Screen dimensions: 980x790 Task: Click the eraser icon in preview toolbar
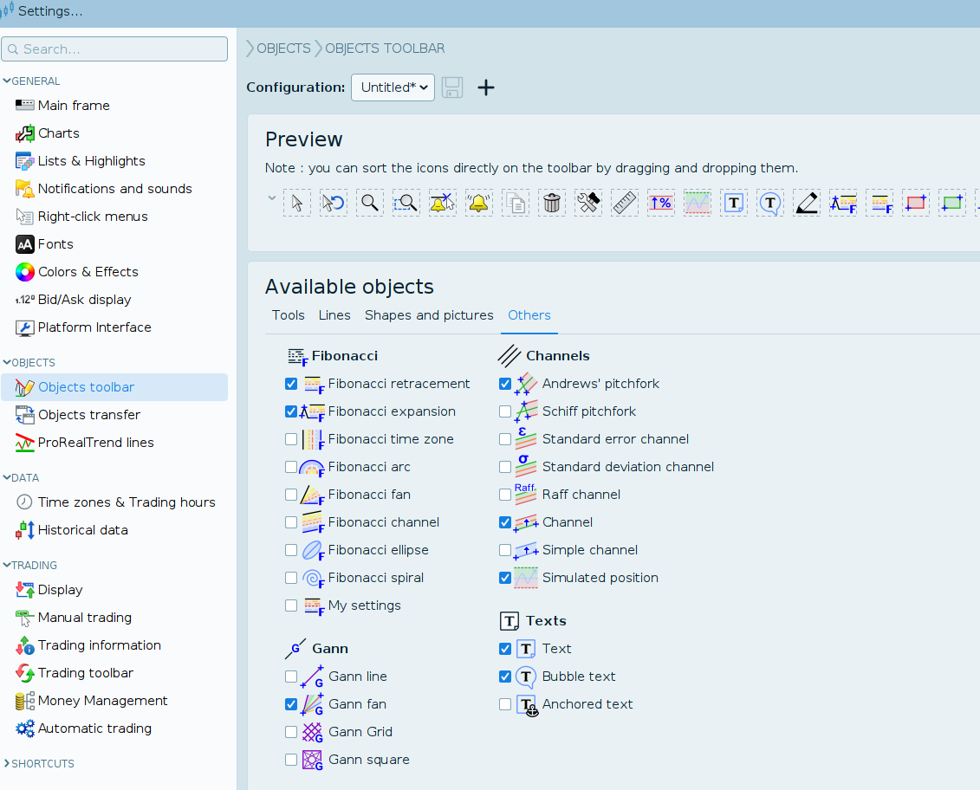[806, 204]
